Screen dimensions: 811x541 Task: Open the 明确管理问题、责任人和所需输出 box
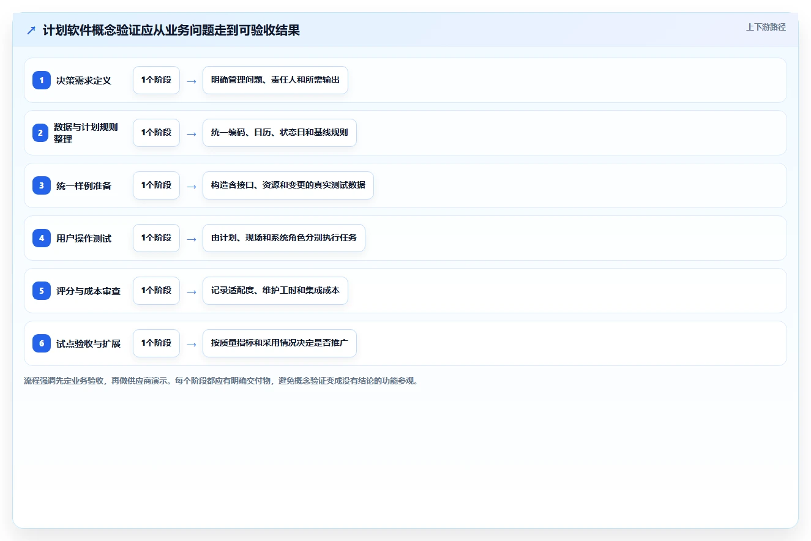[275, 80]
